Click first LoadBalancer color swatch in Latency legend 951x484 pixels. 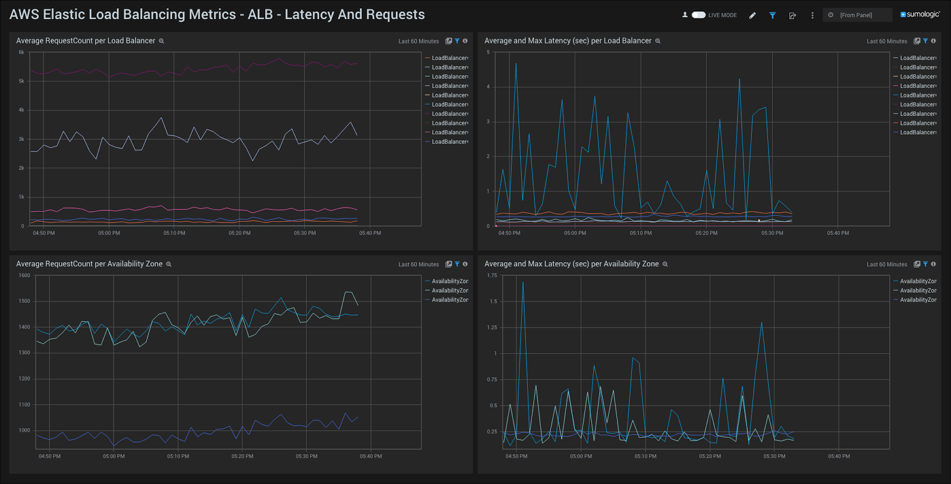(x=896, y=58)
